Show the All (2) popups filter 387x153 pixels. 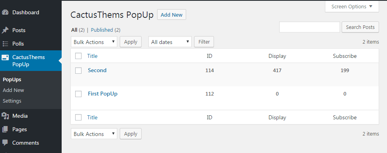tap(78, 30)
